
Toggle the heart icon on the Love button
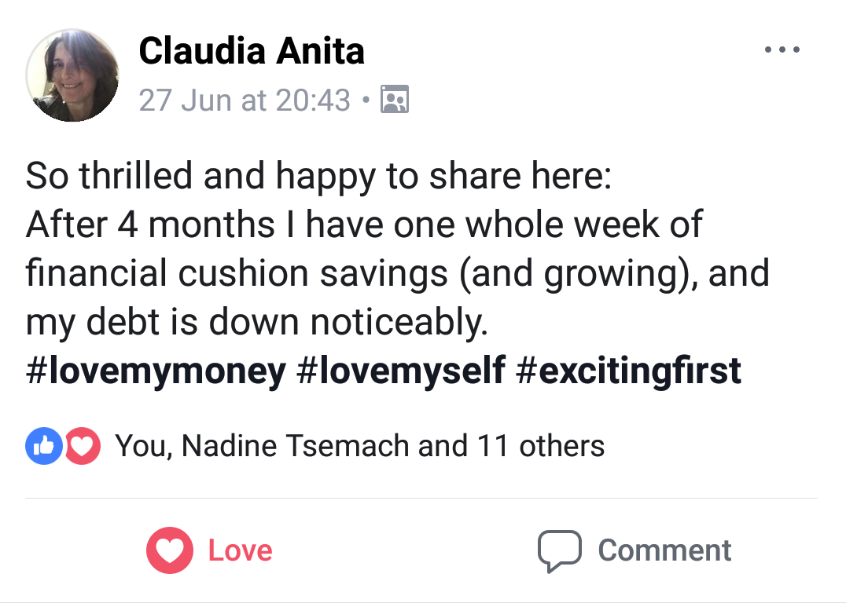pos(170,550)
